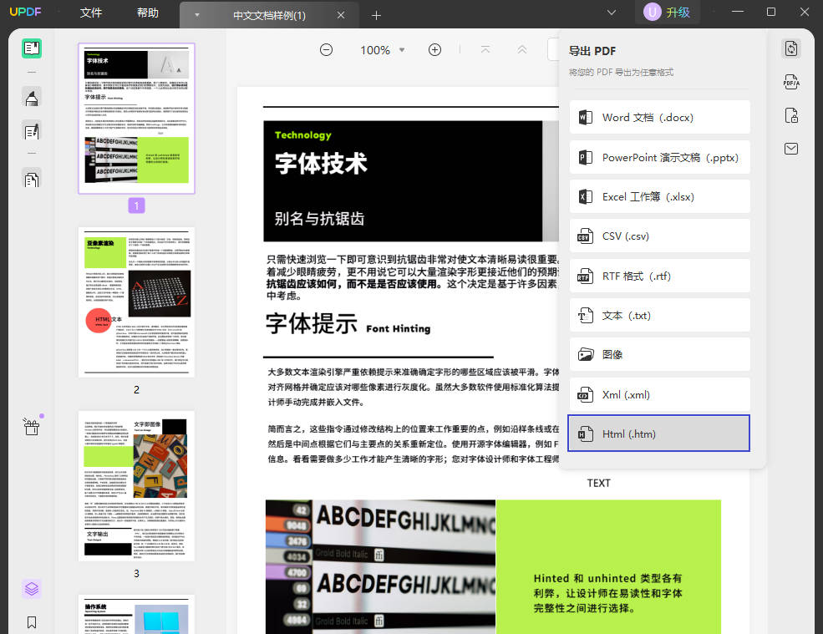Click the 别名与抗锯齿 subtitle text
This screenshot has width=823, height=634.
[319, 218]
